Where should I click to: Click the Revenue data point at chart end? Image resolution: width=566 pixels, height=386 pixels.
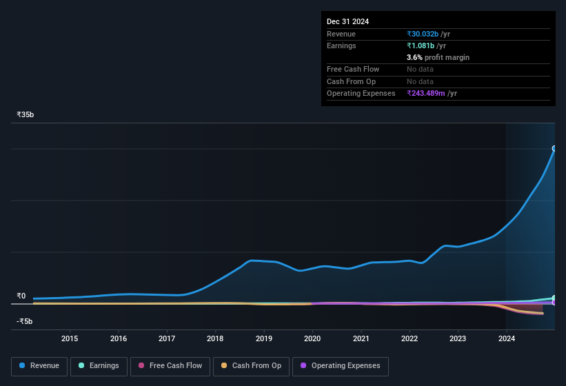click(x=554, y=148)
